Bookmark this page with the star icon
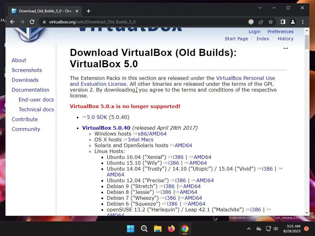 (x=271, y=22)
